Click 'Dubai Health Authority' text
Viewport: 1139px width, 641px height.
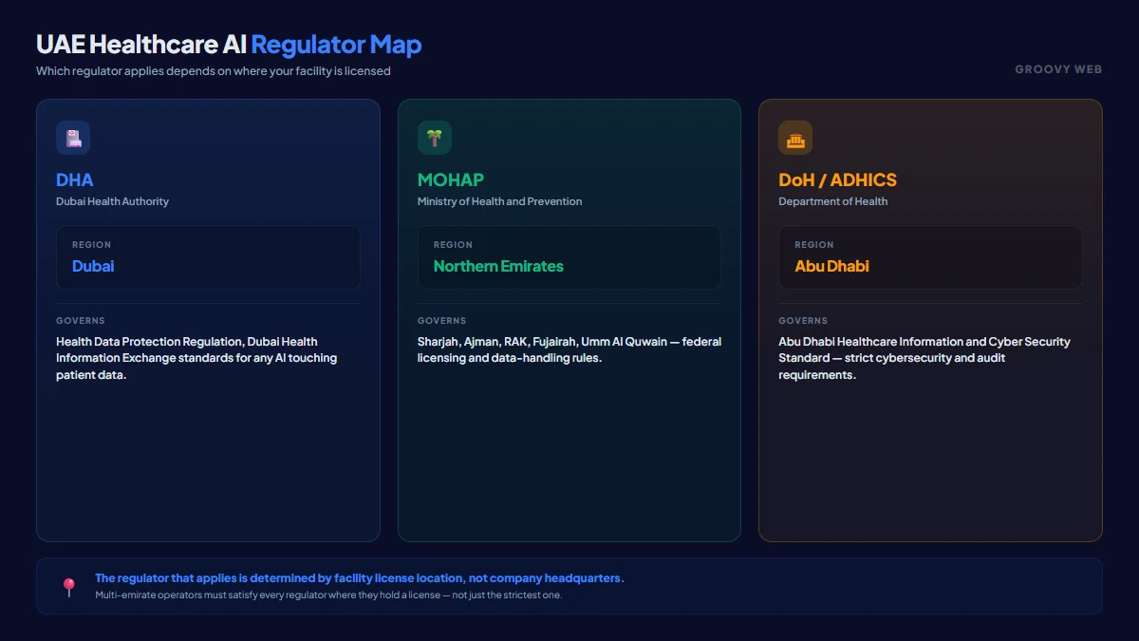click(x=112, y=201)
